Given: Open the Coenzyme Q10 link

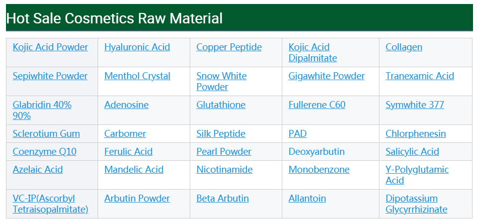Looking at the screenshot, I should (x=44, y=152).
